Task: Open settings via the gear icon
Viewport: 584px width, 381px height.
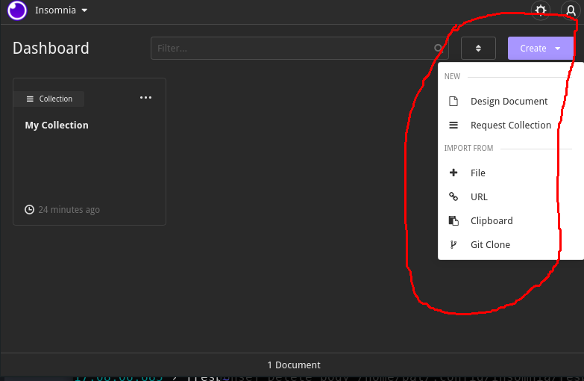Action: pyautogui.click(x=541, y=10)
